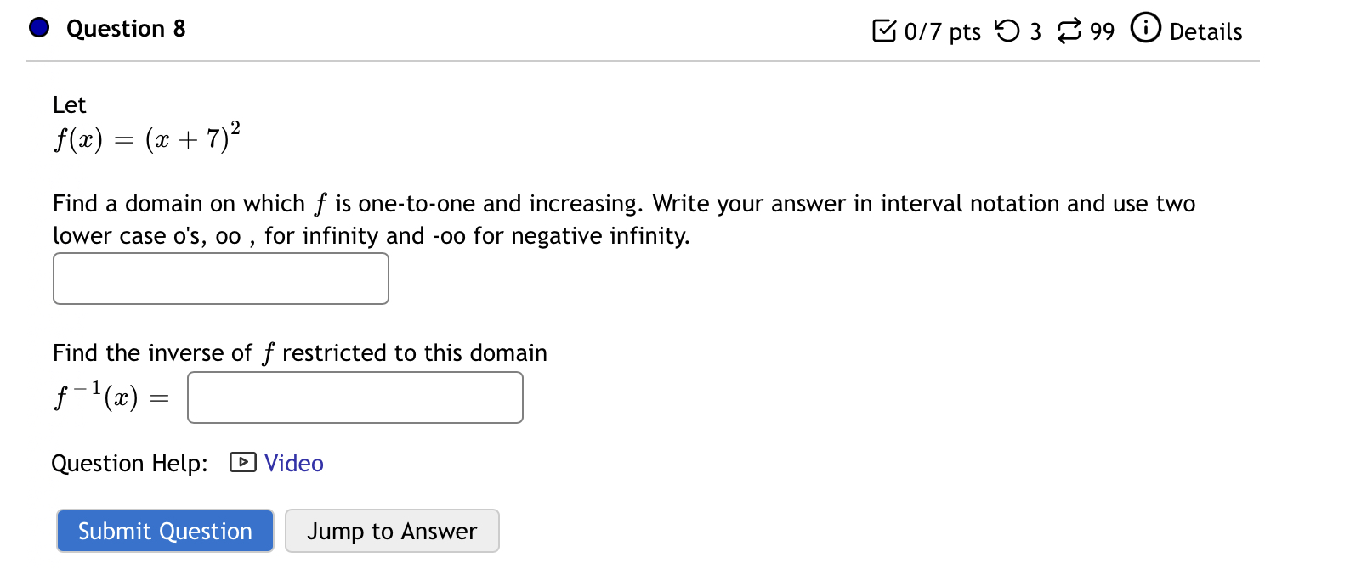Click the resubmission loop icon next to 99
The height and width of the screenshot is (569, 1350).
pyautogui.click(x=1069, y=31)
